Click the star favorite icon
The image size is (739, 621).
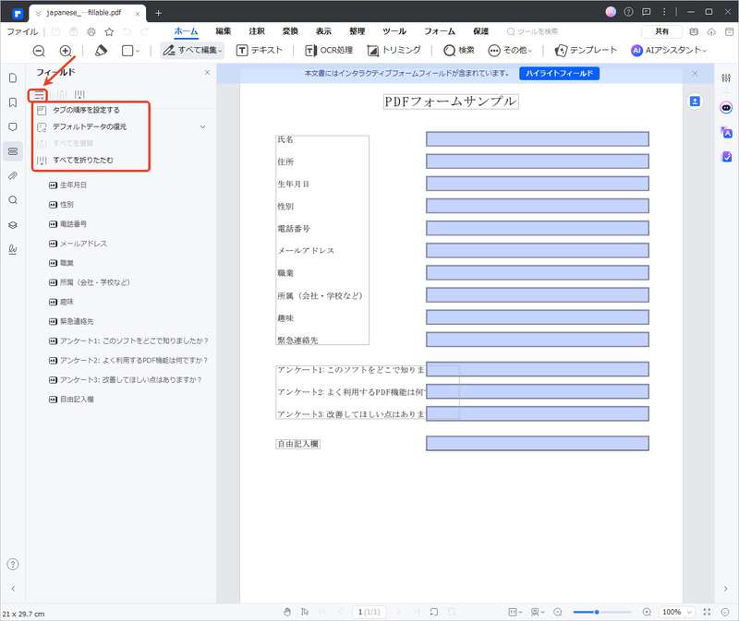pyautogui.click(x=109, y=31)
